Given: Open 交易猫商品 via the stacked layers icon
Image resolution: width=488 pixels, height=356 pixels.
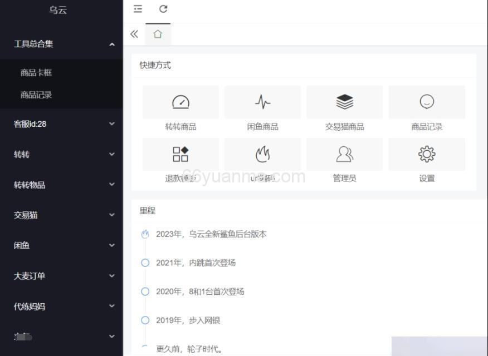Looking at the screenshot, I should [344, 101].
